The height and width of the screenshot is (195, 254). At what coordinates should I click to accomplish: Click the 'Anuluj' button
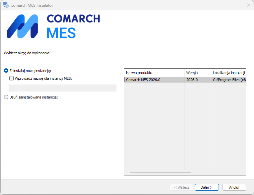234,187
